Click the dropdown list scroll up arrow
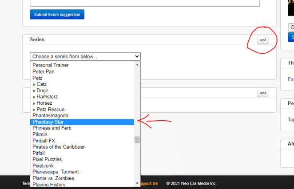 pyautogui.click(x=137, y=65)
